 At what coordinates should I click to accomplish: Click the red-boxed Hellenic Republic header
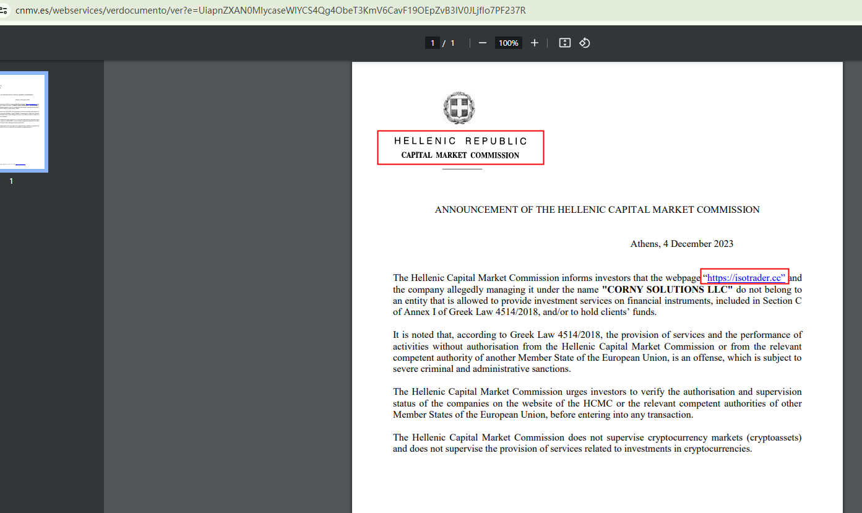460,147
